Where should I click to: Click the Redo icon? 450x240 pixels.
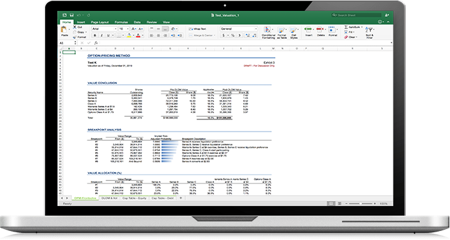[89, 15]
